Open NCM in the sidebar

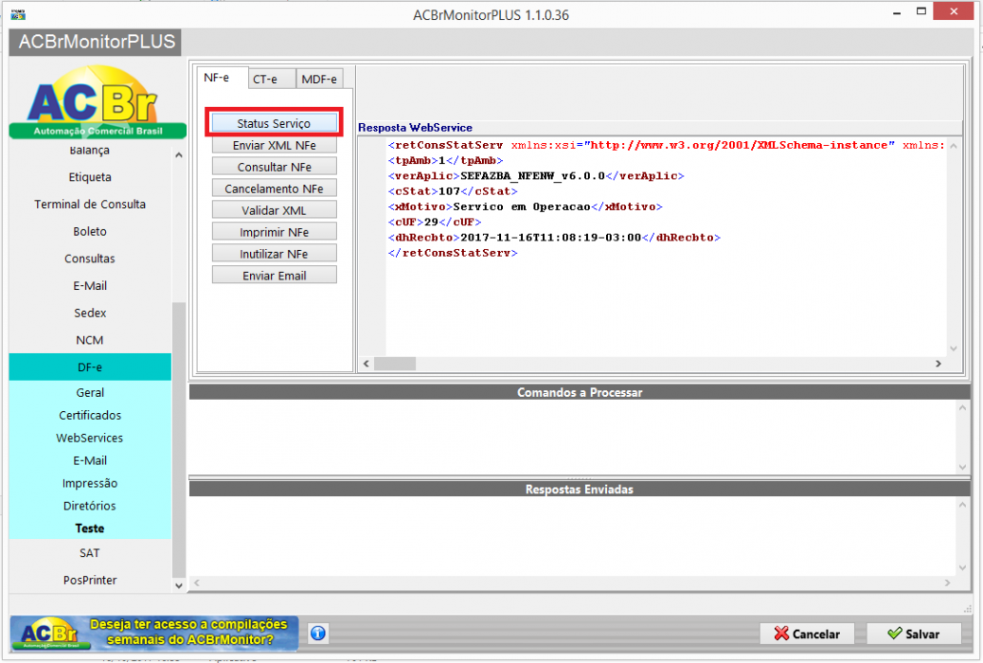pos(90,340)
